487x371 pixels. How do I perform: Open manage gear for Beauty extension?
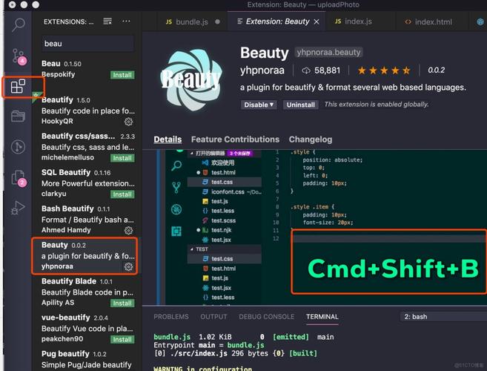tap(128, 267)
